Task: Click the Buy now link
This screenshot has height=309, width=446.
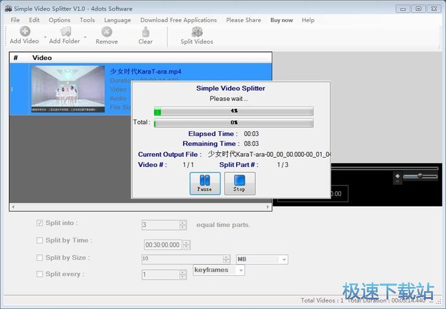Action: click(x=281, y=20)
